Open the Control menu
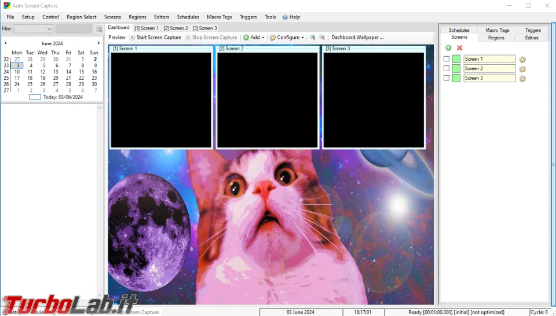This screenshot has width=556, height=316. [x=51, y=17]
